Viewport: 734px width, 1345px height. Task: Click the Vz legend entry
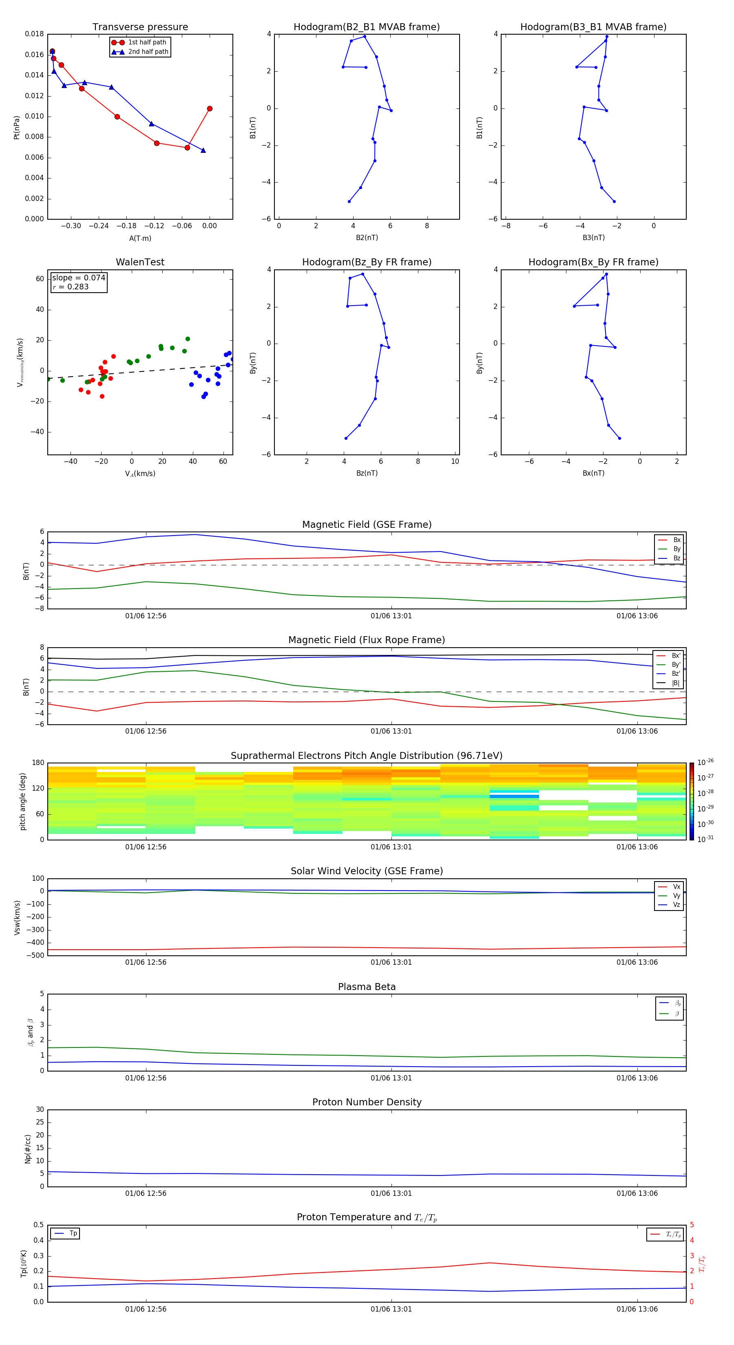coord(669,905)
